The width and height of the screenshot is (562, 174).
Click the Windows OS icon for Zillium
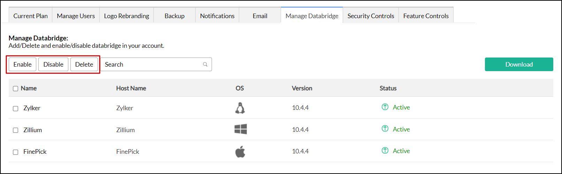(241, 129)
